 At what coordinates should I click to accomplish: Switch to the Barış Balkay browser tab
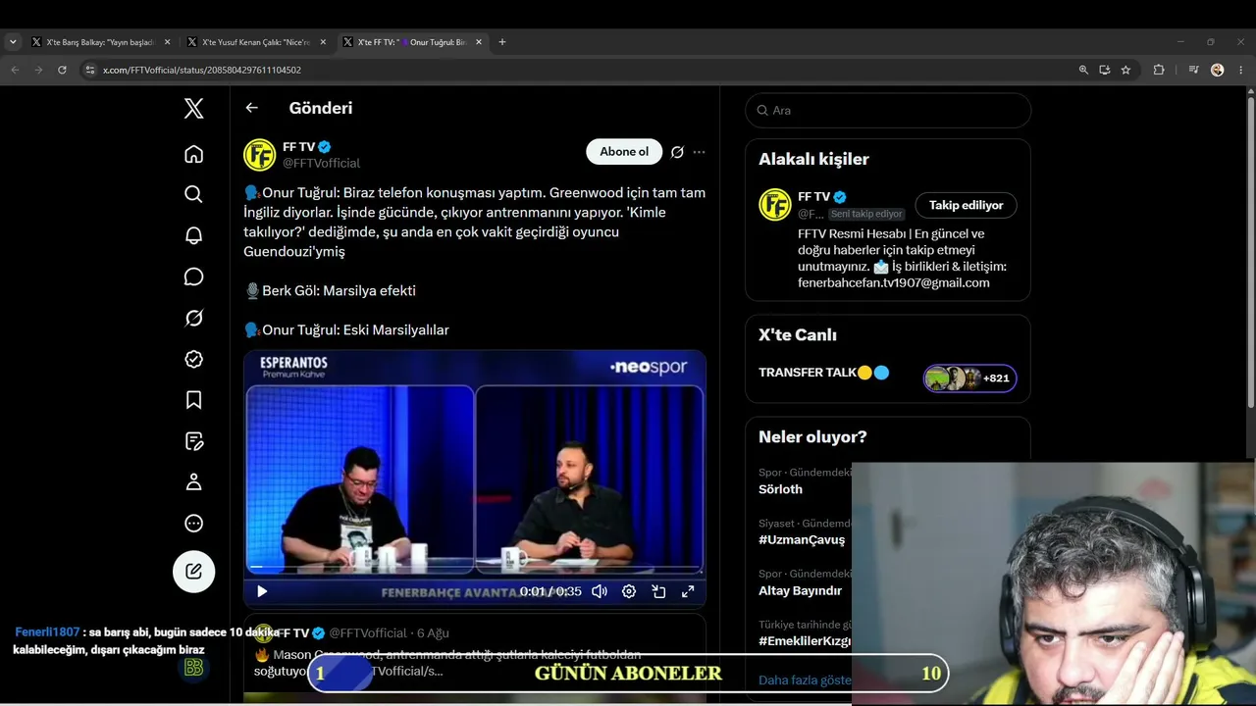100,42
